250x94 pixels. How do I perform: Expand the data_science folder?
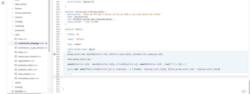(13, 4)
